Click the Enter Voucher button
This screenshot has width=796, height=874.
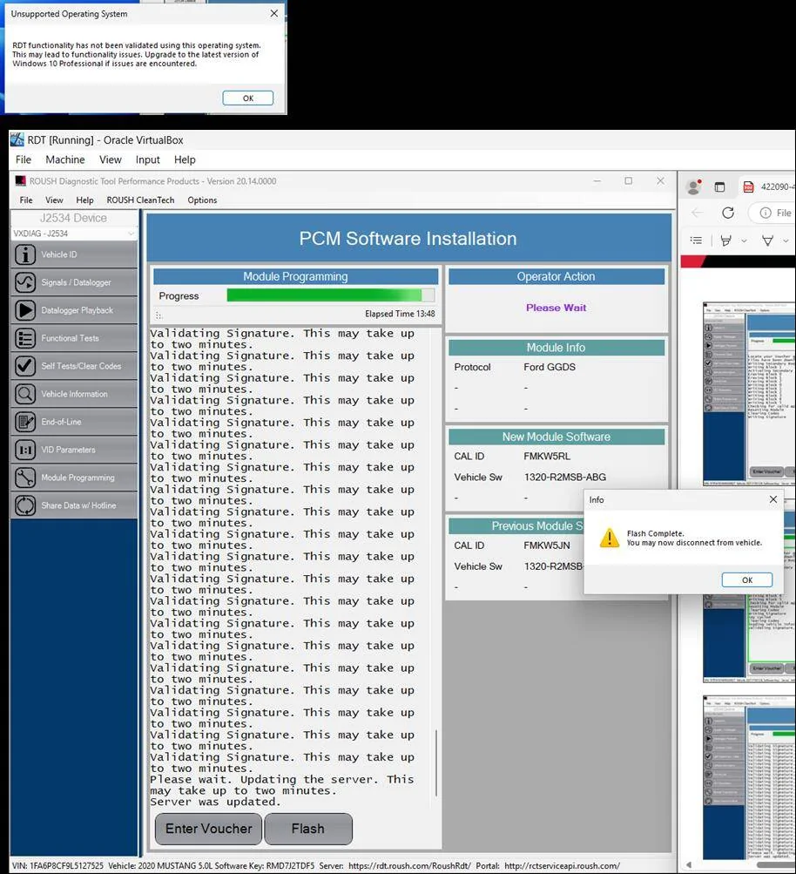pyautogui.click(x=209, y=829)
